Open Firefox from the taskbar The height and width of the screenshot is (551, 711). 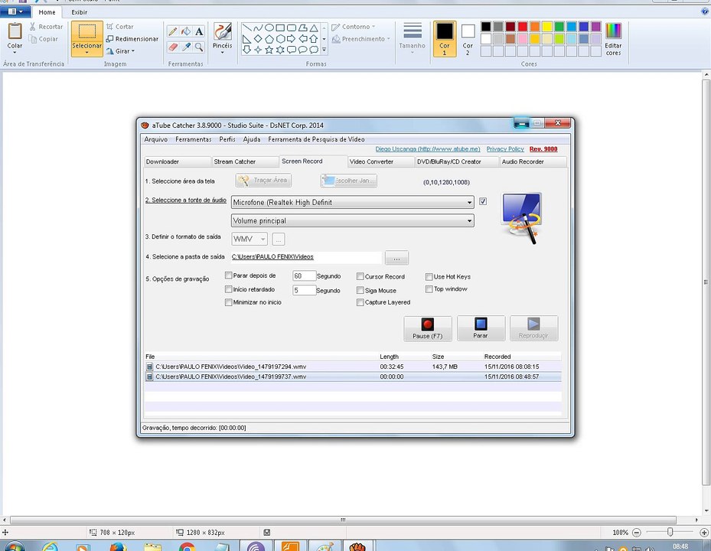pos(118,546)
